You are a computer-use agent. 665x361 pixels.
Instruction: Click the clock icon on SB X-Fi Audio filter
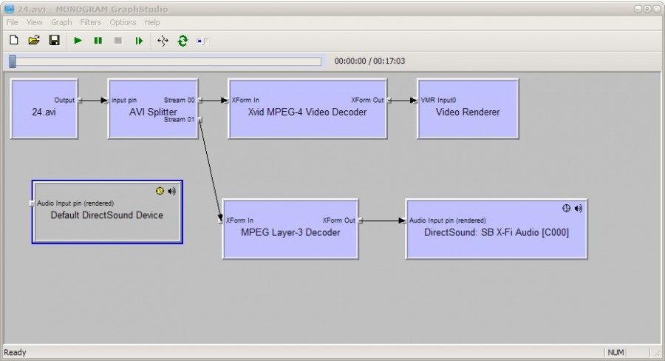click(566, 208)
